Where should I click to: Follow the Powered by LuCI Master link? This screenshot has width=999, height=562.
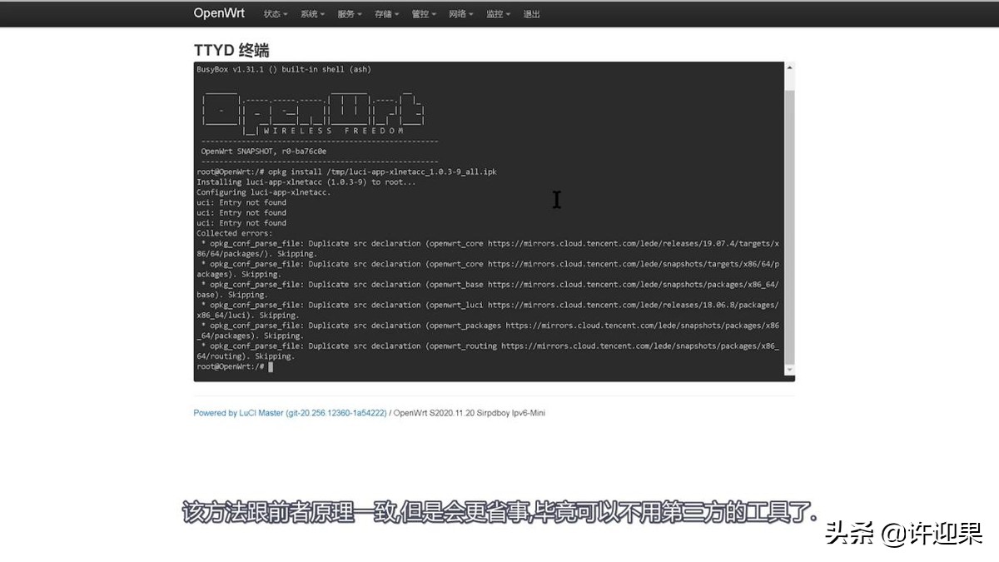click(x=290, y=413)
